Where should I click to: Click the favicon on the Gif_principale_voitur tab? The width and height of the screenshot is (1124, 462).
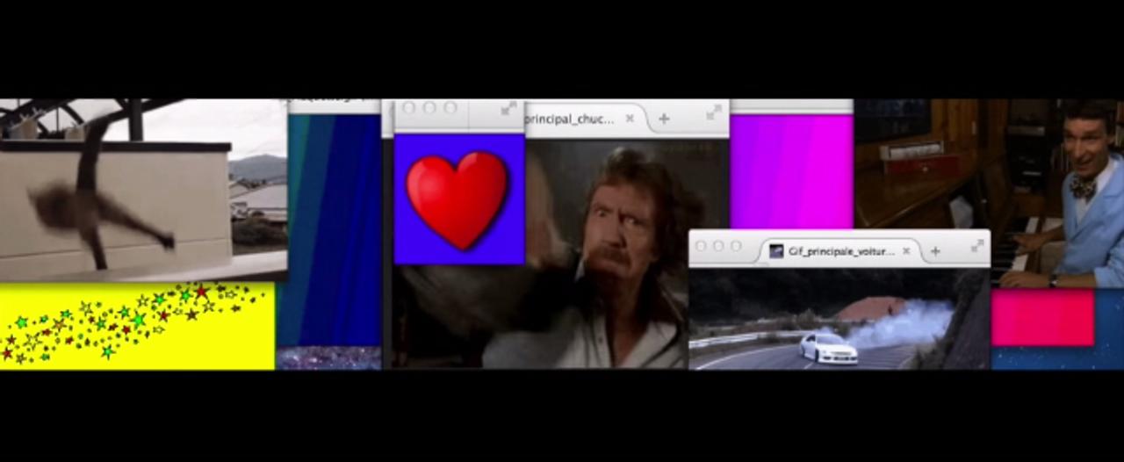point(776,251)
